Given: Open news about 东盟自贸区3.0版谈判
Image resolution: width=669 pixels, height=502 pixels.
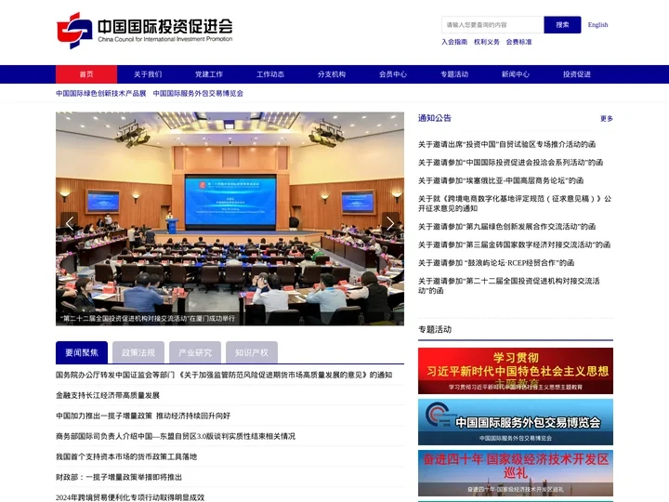Looking at the screenshot, I should pyautogui.click(x=176, y=436).
